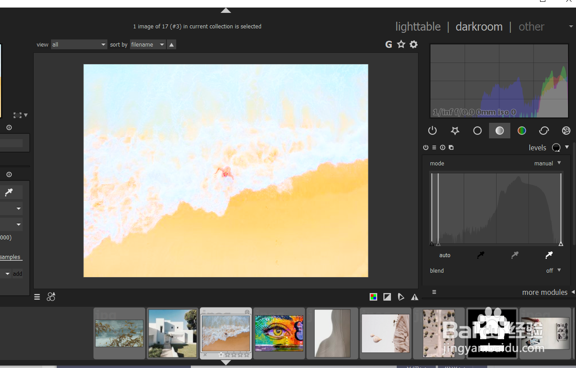Select the levels gray midpoint handle
This screenshot has width=576, height=368.
[x=438, y=244]
